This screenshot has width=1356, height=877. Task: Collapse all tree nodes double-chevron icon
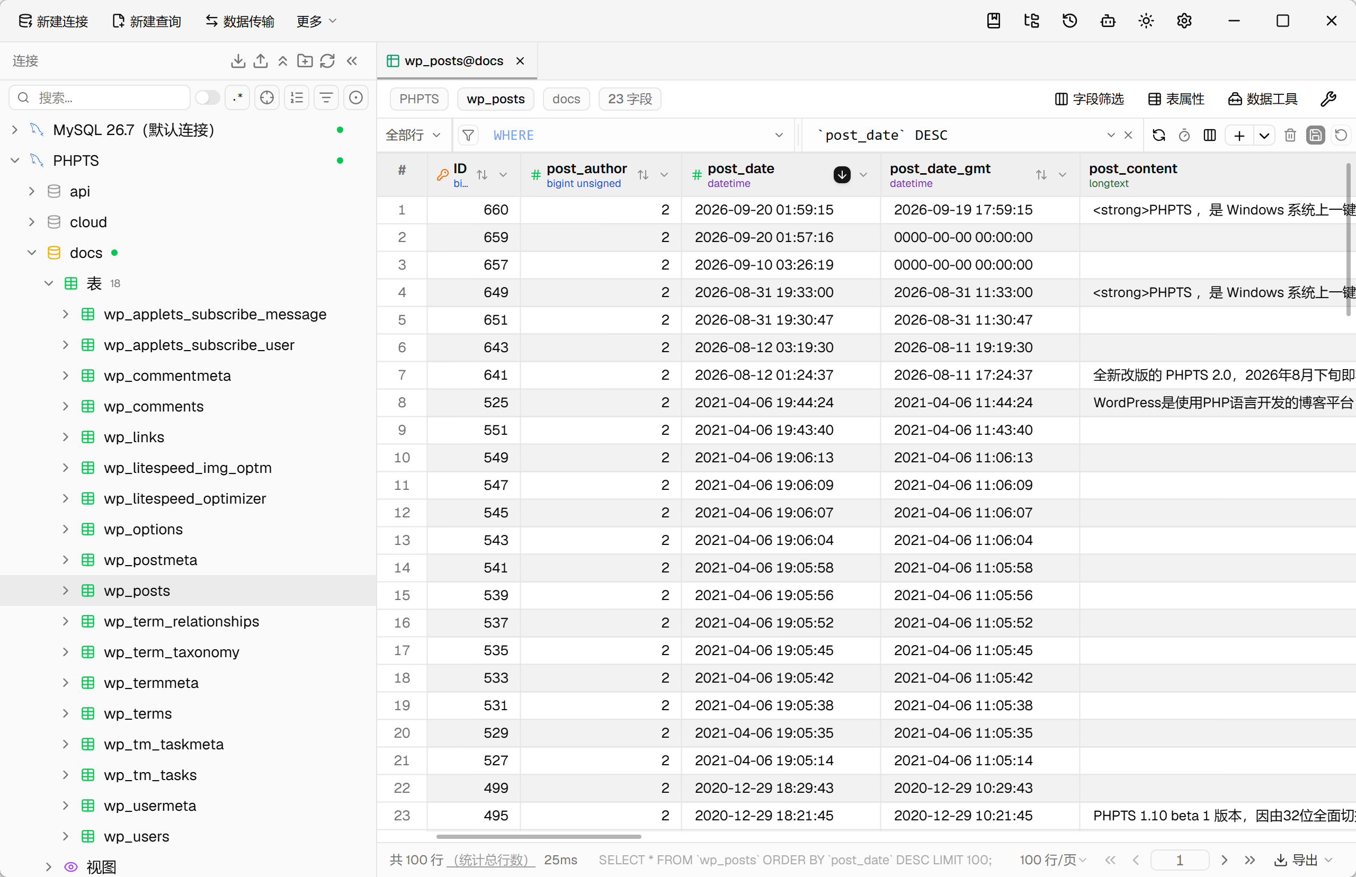click(x=282, y=61)
